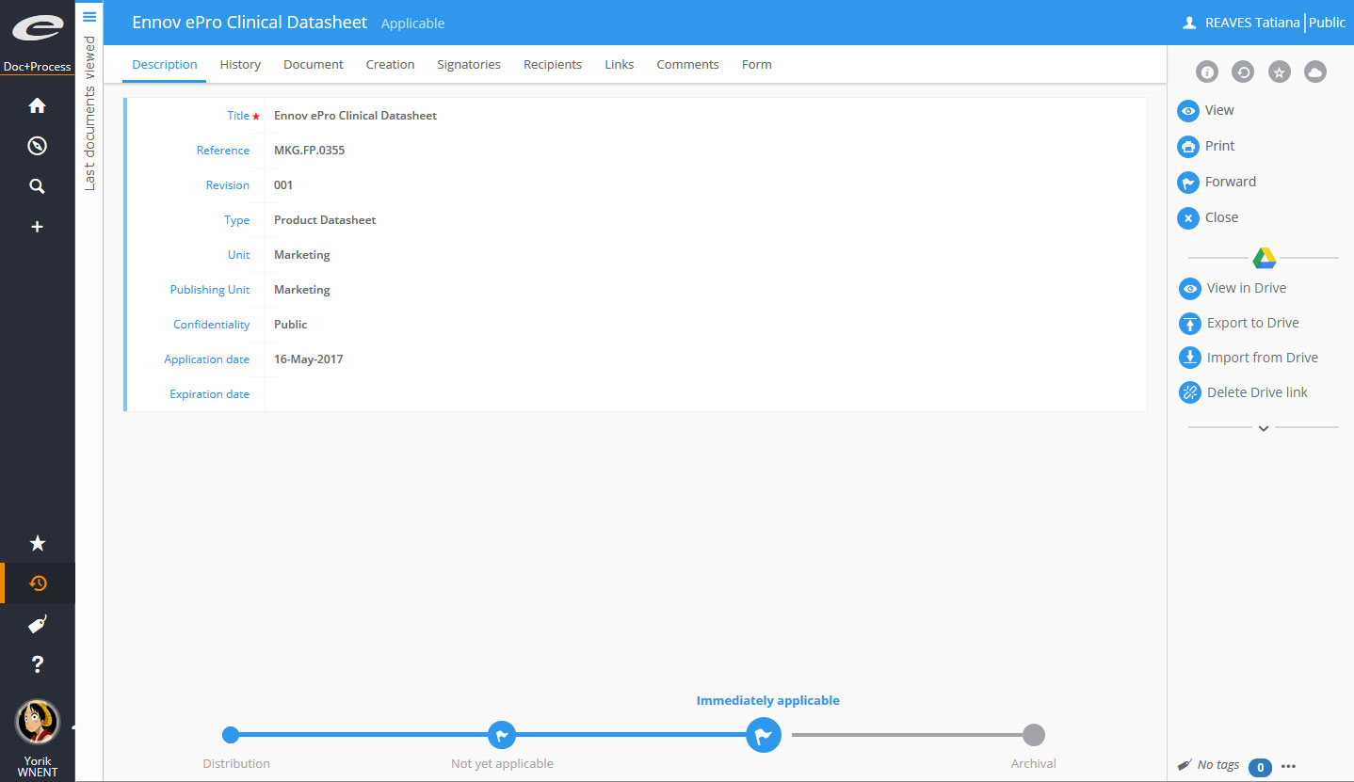Go to the Signatories tab
The height and width of the screenshot is (782, 1354).
click(x=469, y=65)
